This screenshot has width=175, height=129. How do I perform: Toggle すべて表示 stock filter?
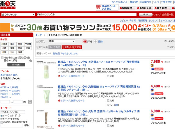coord(55,47)
